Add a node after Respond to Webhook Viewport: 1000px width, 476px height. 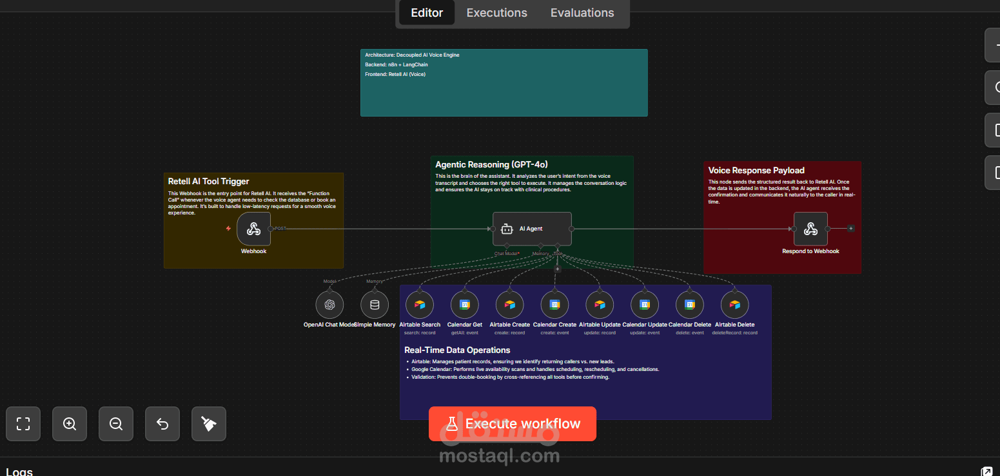(x=851, y=228)
